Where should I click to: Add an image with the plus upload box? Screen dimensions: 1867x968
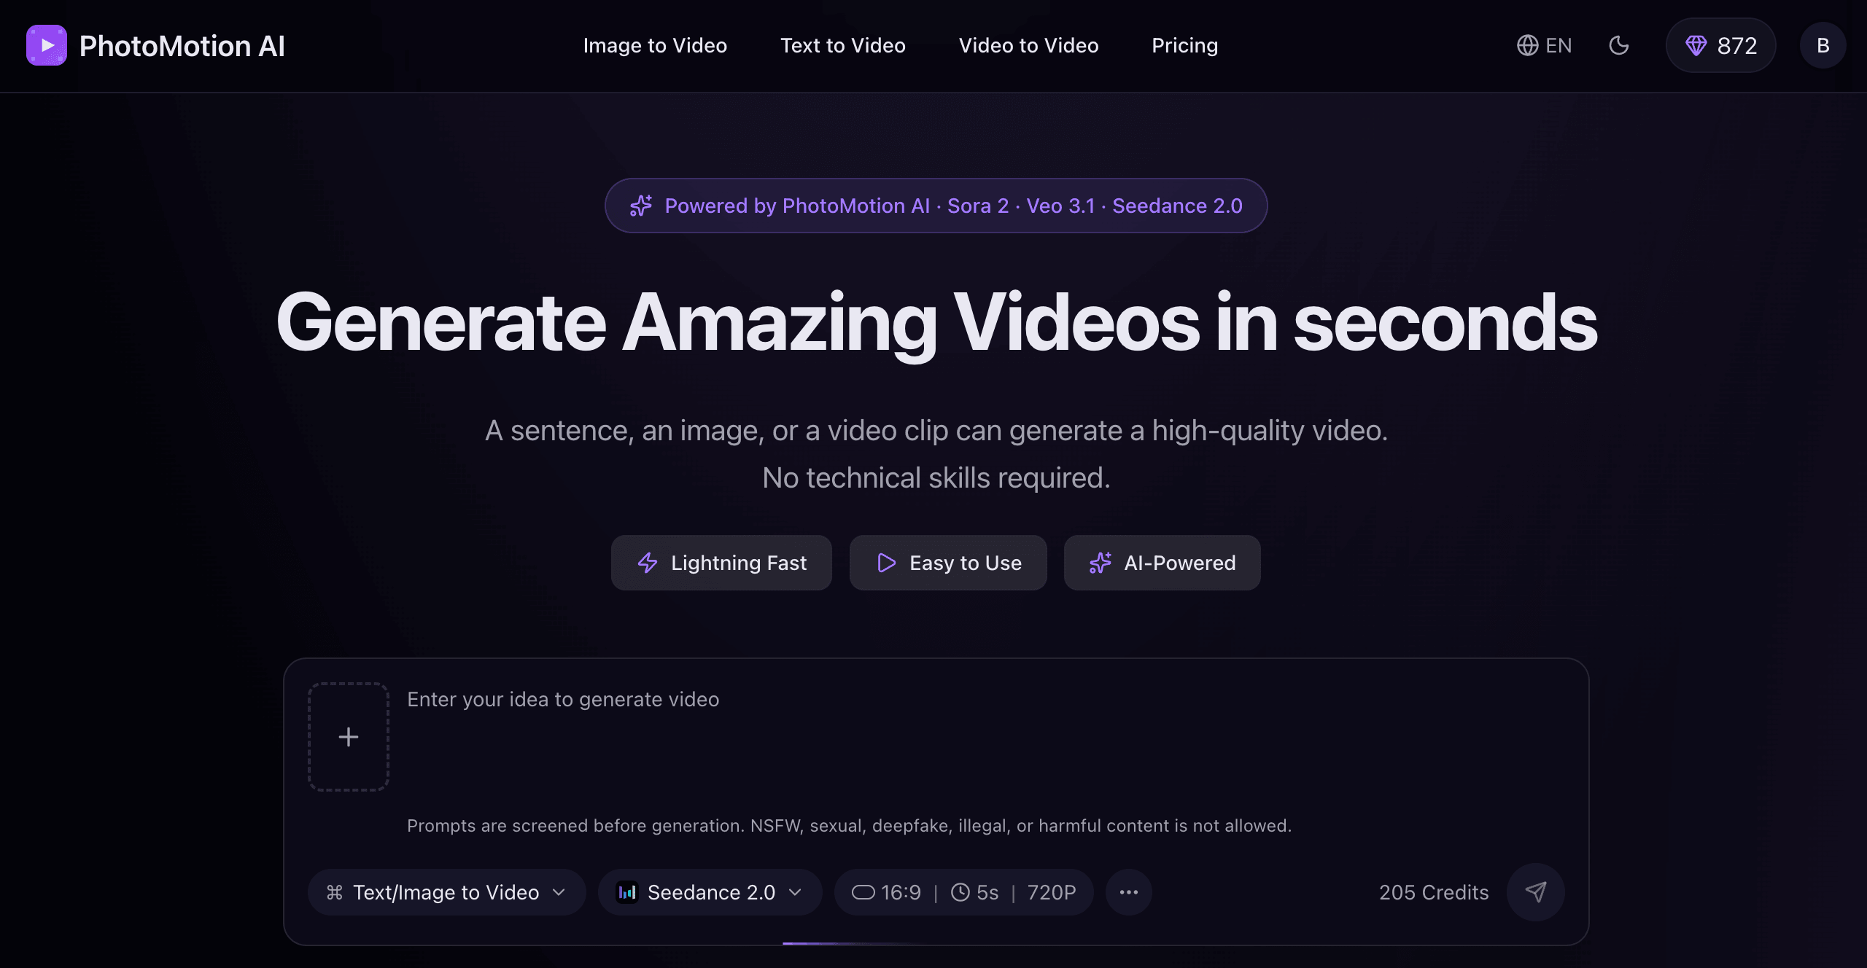[349, 737]
